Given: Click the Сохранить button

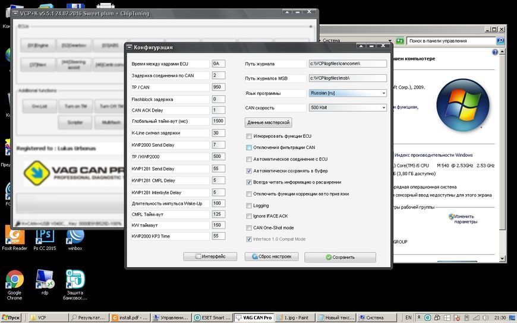Looking at the screenshot, I should pos(340,257).
